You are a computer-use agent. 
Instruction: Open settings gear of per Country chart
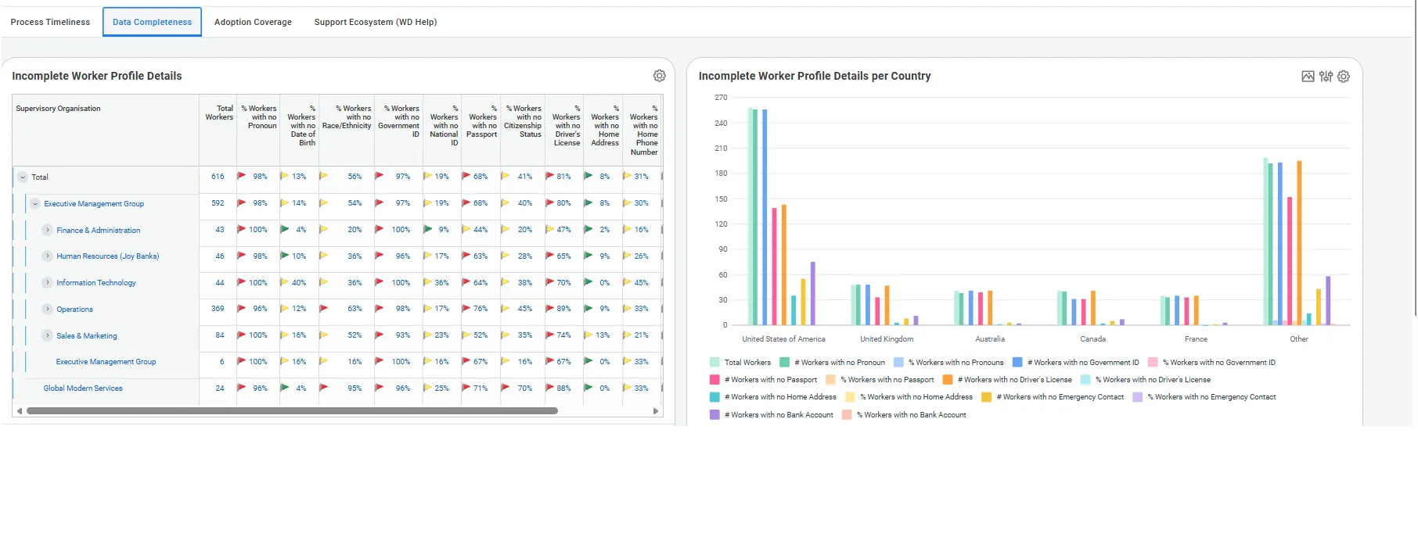coord(1344,77)
